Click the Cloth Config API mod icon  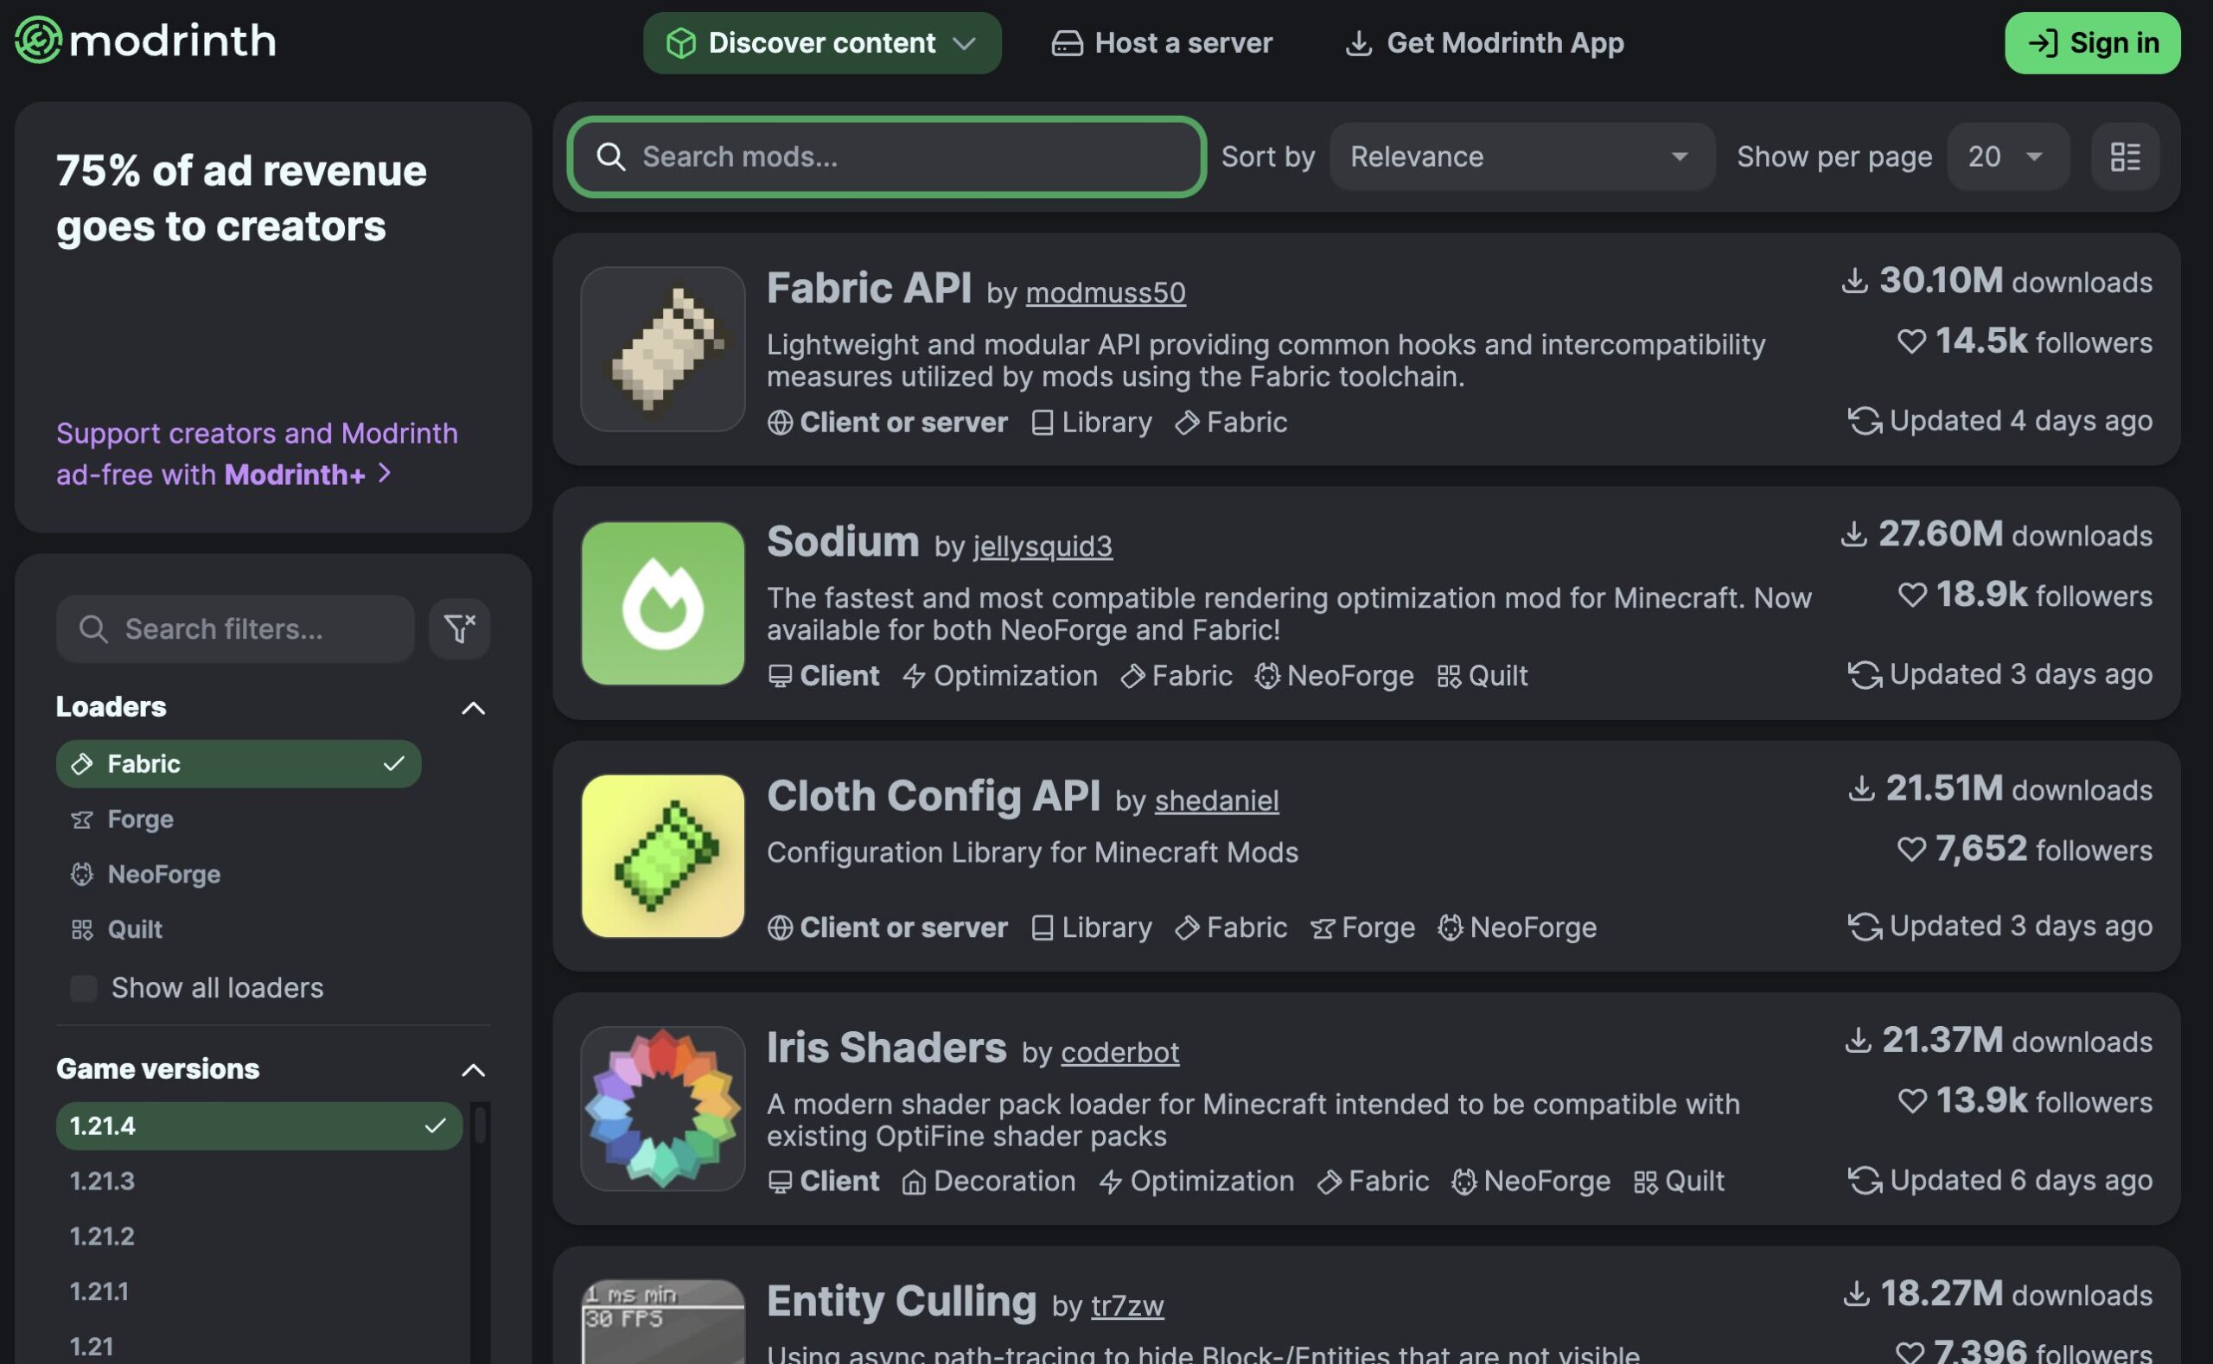click(663, 856)
